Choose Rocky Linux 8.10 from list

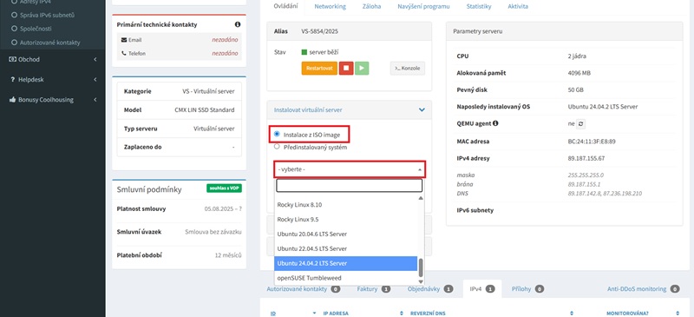[x=345, y=205]
